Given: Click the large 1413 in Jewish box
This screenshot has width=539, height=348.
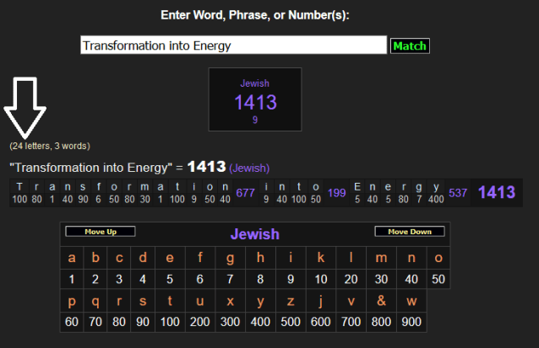Looking at the screenshot, I should click(x=254, y=103).
